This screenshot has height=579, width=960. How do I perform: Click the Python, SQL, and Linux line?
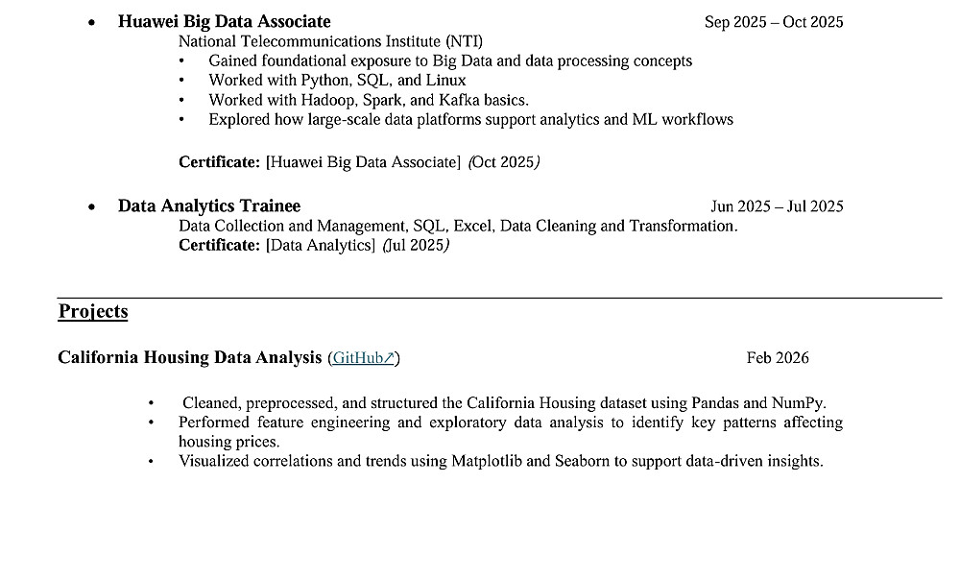coord(337,81)
